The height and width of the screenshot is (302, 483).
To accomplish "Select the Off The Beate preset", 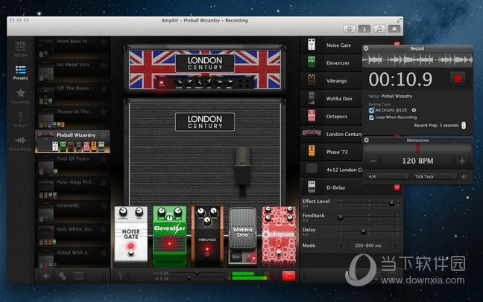I will (x=73, y=94).
